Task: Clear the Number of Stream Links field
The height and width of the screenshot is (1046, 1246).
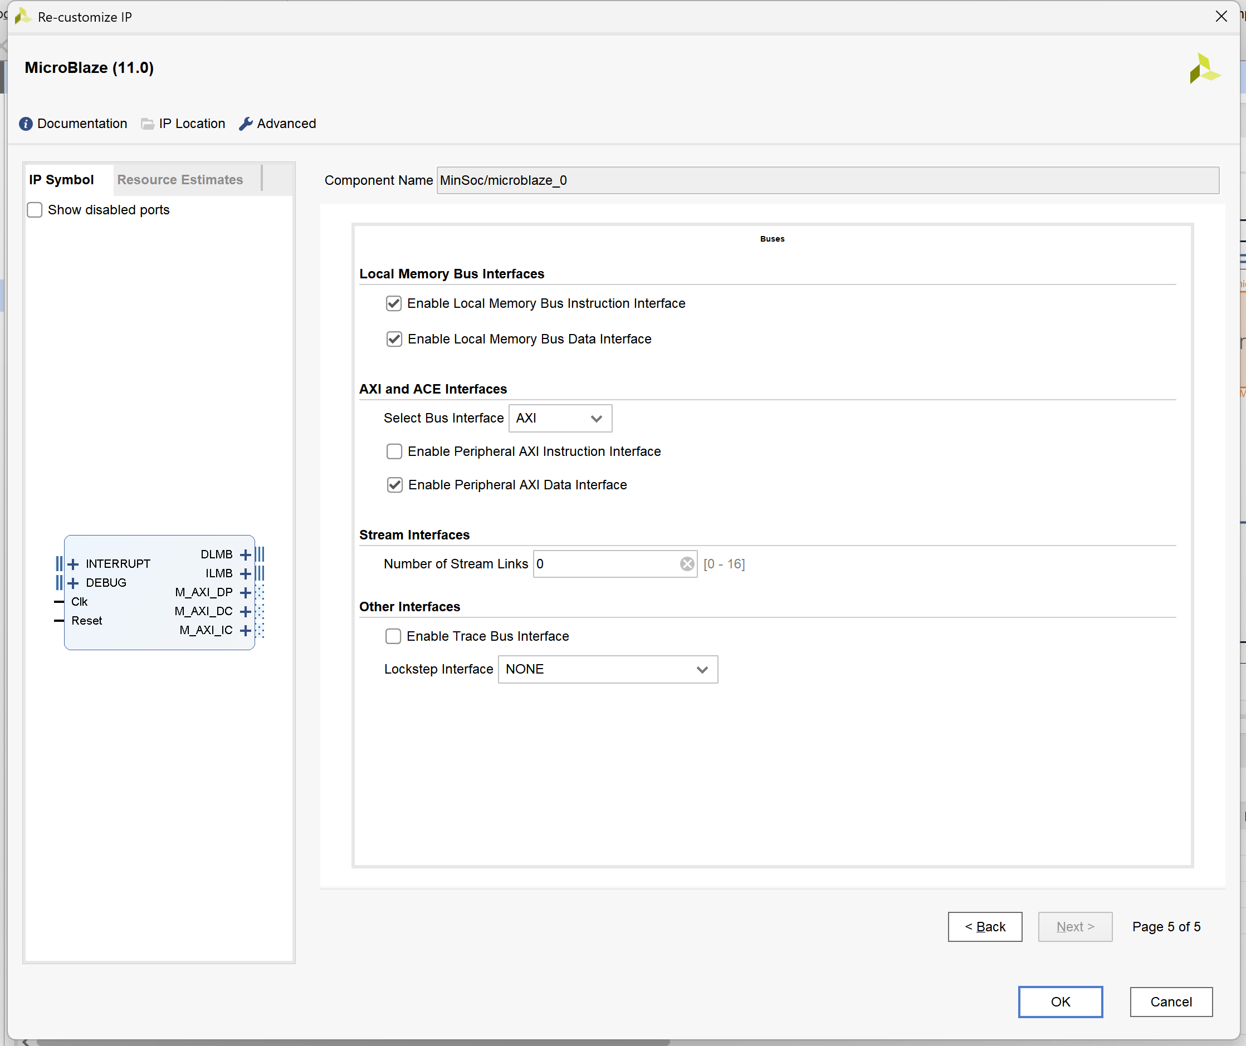Action: 687,564
